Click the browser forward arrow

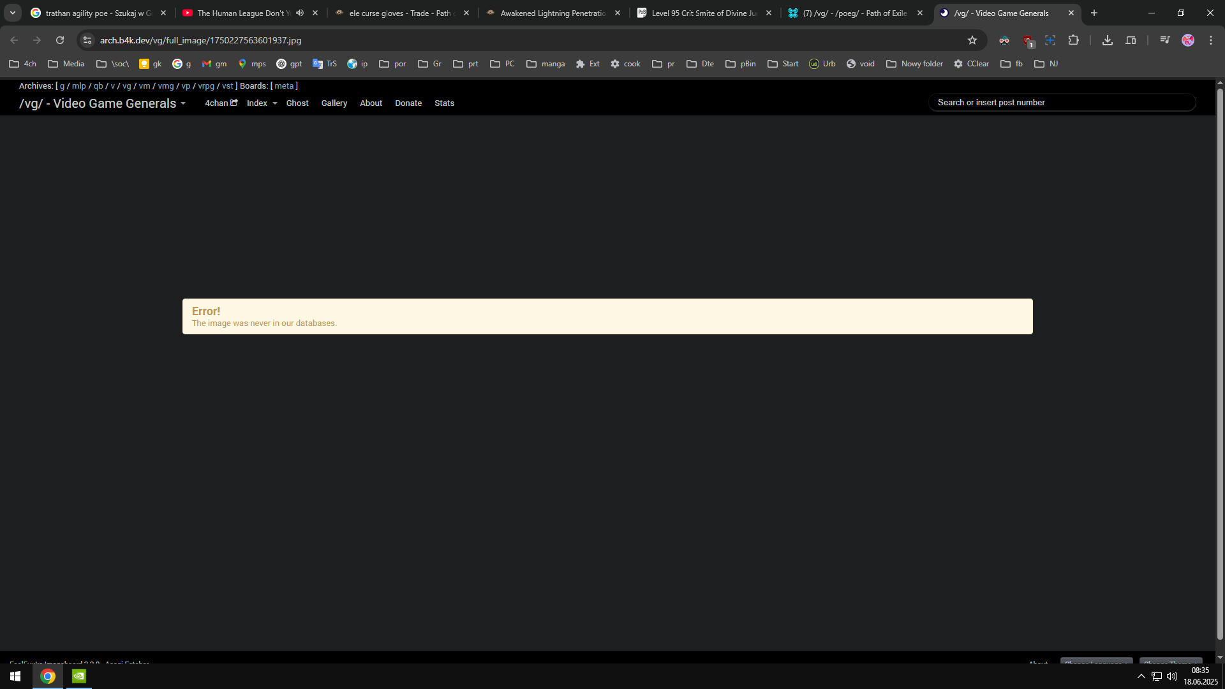(x=37, y=40)
